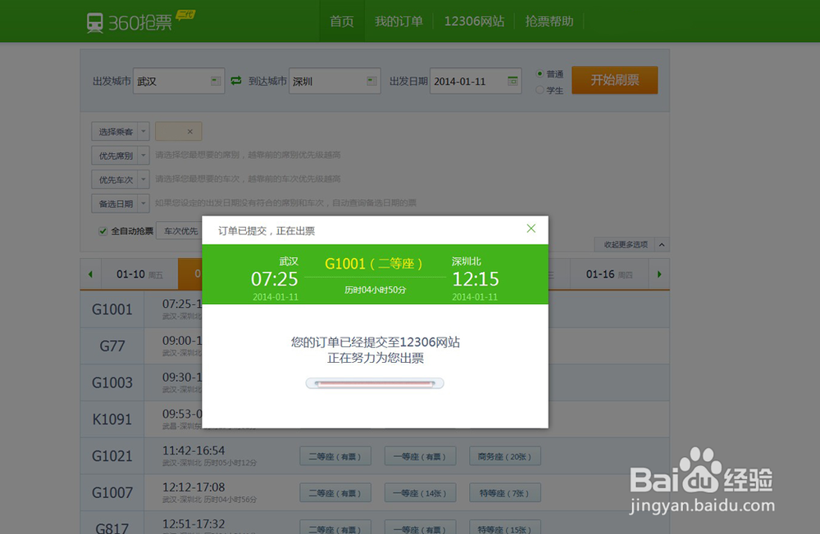Viewport: 820px width, 534px height.
Task: Go to next dates with right arrow
Action: click(659, 274)
